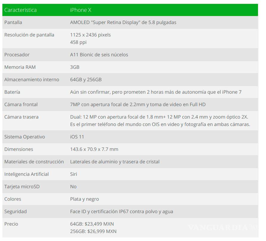The width and height of the screenshot is (266, 241).
Task: Click the 64GB y 256GB storage value
Action: pos(86,79)
